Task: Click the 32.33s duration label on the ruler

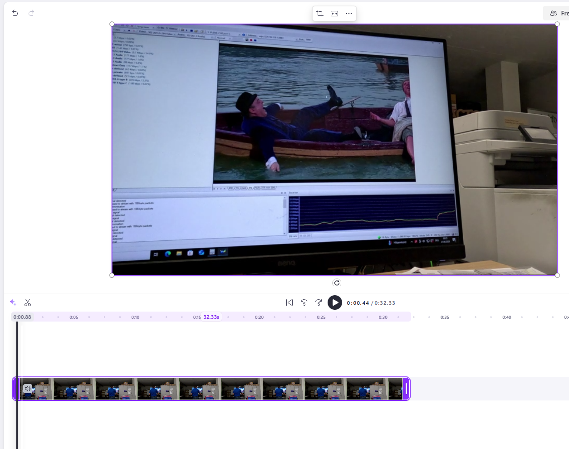Action: (211, 317)
